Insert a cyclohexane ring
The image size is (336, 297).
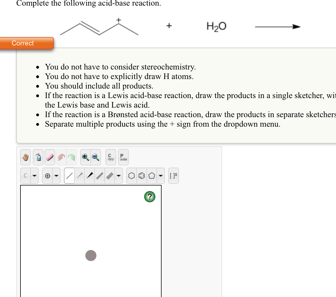(x=132, y=176)
